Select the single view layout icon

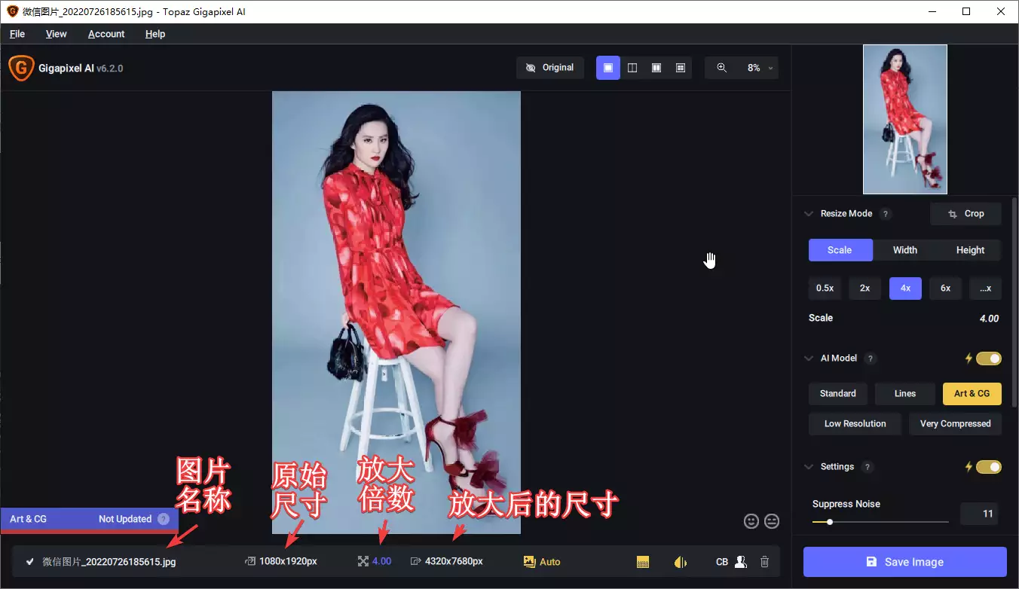click(x=608, y=68)
